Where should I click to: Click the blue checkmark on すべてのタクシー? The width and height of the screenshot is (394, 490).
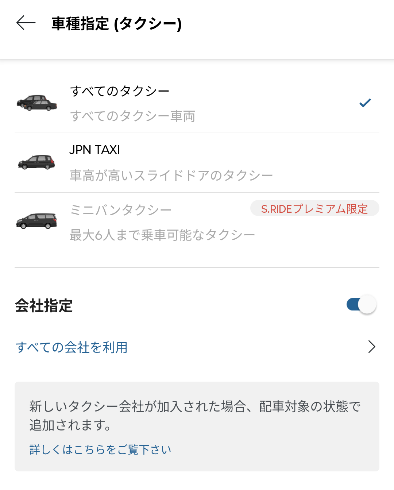pyautogui.click(x=365, y=103)
